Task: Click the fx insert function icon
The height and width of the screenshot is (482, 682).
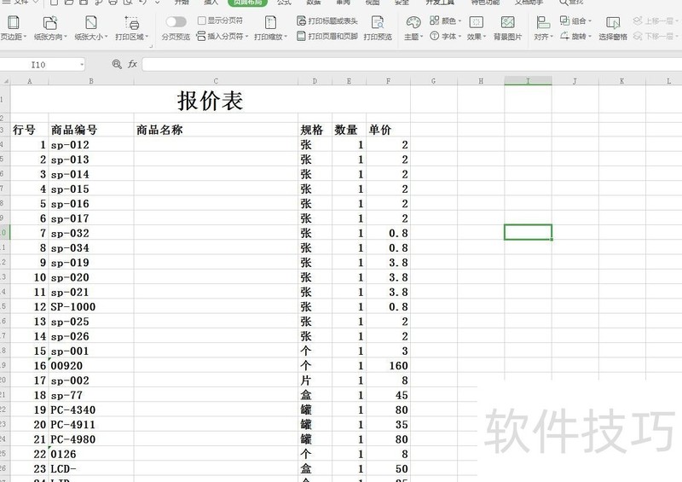Action: pyautogui.click(x=133, y=65)
